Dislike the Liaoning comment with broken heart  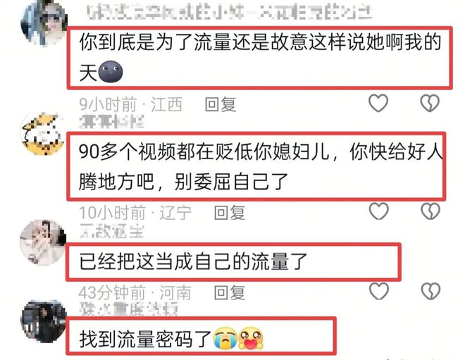coord(430,211)
